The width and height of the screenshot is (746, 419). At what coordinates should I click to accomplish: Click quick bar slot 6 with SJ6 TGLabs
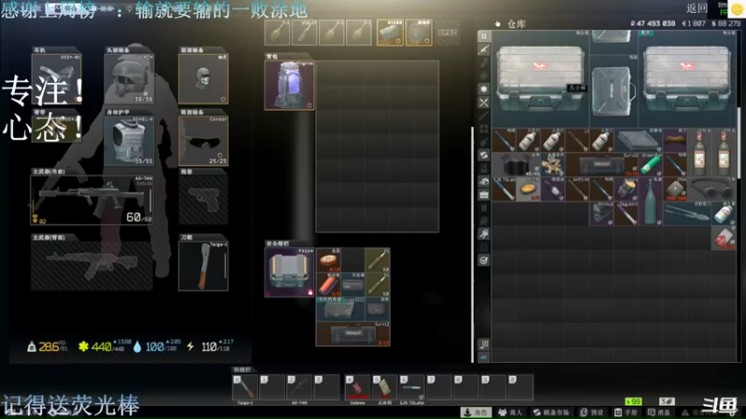[x=411, y=387]
